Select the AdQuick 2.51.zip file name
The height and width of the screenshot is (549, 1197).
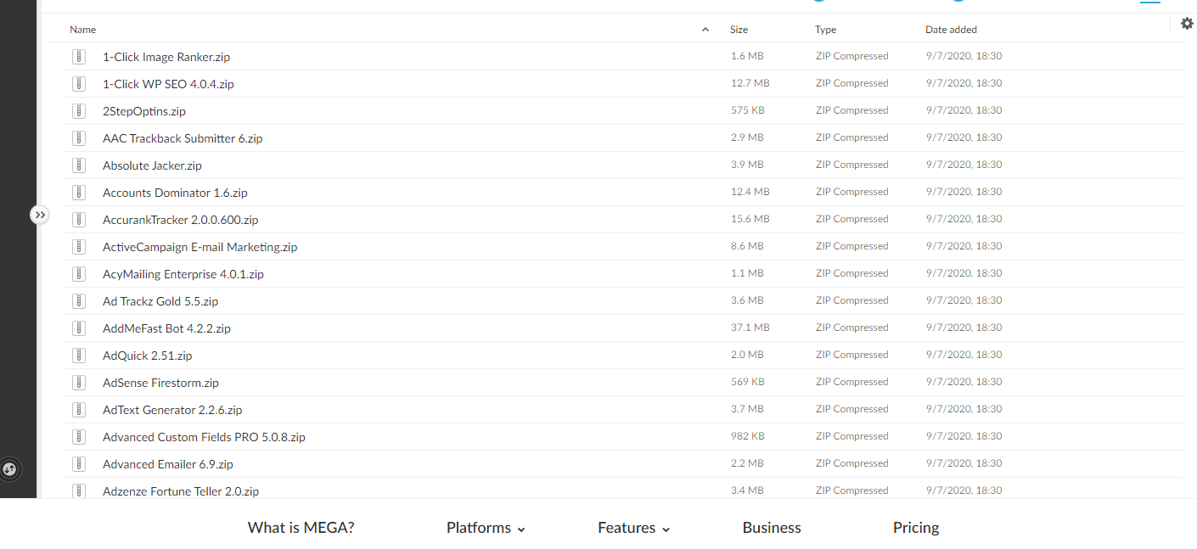pyautogui.click(x=148, y=356)
